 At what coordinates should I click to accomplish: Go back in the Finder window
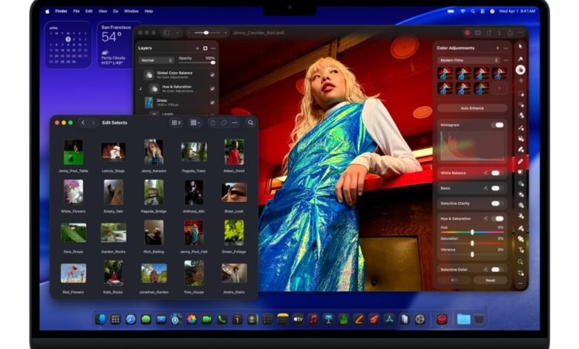(x=83, y=123)
